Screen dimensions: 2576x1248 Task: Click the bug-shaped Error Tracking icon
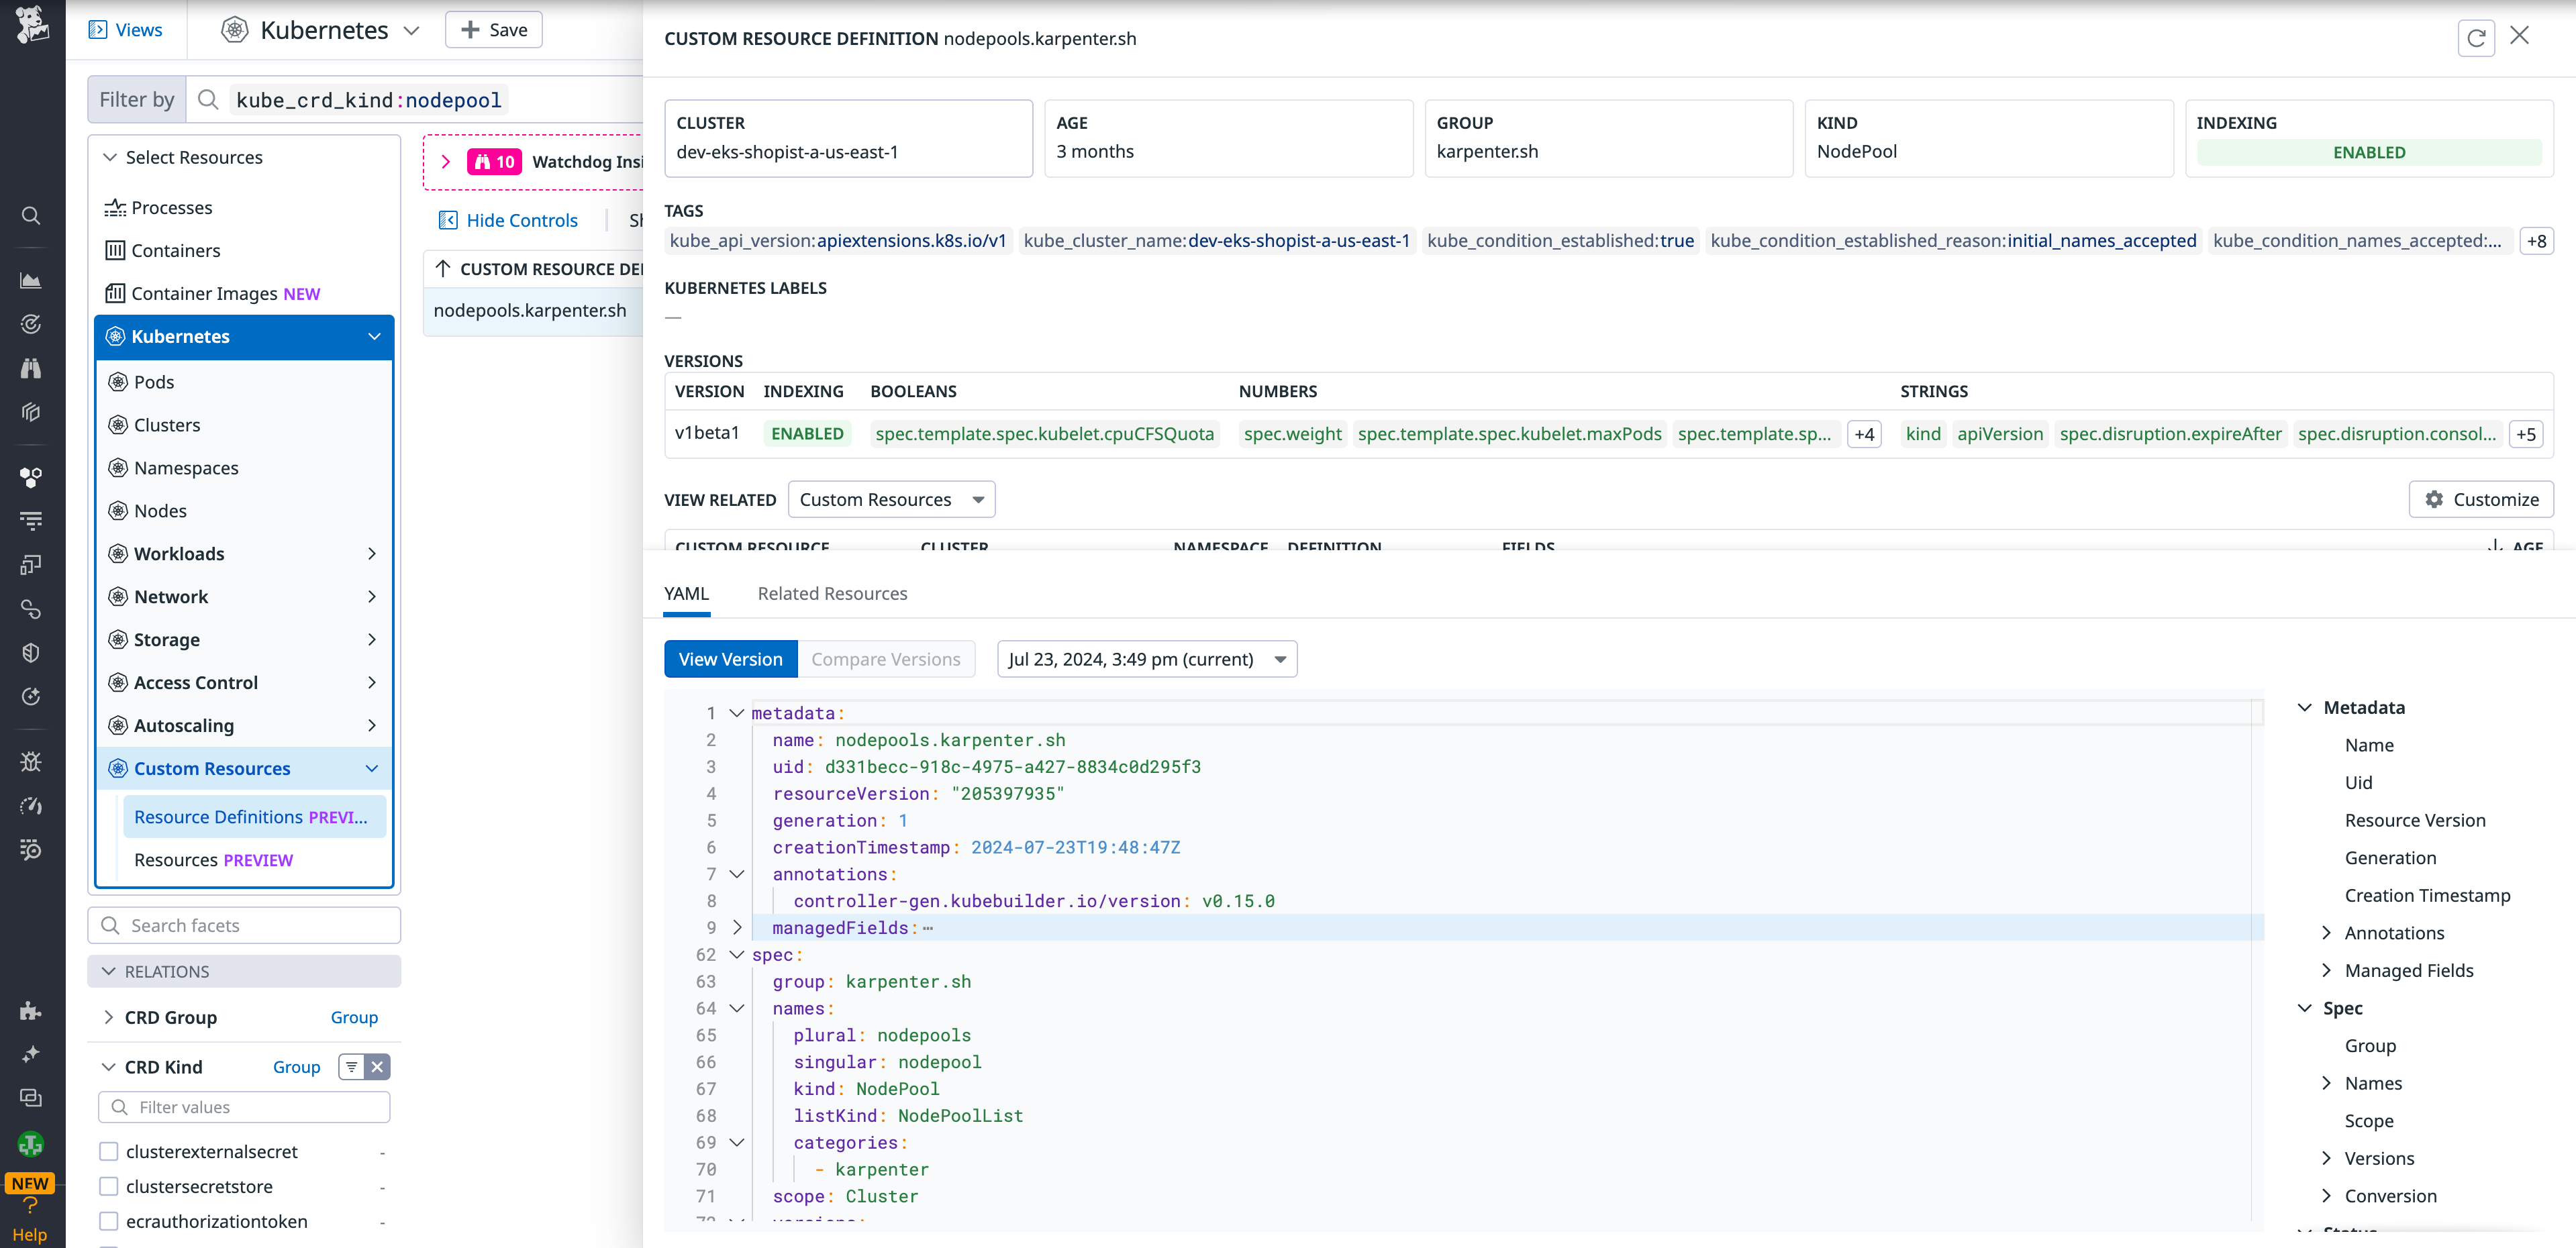[30, 761]
